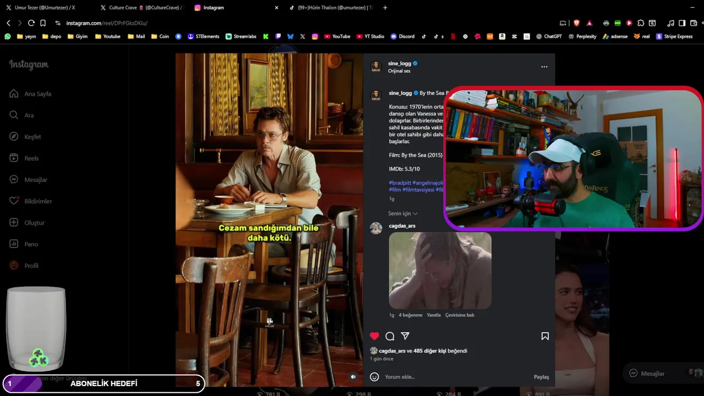The height and width of the screenshot is (396, 704).
Task: Open the Netflix bookmark icon
Action: [x=453, y=36]
